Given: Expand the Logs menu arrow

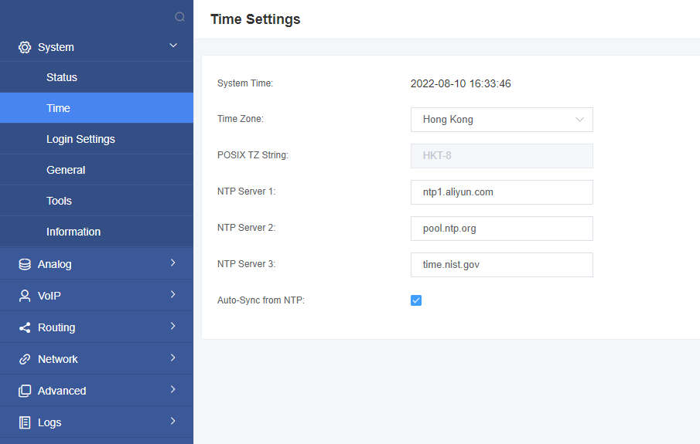Looking at the screenshot, I should pos(172,421).
